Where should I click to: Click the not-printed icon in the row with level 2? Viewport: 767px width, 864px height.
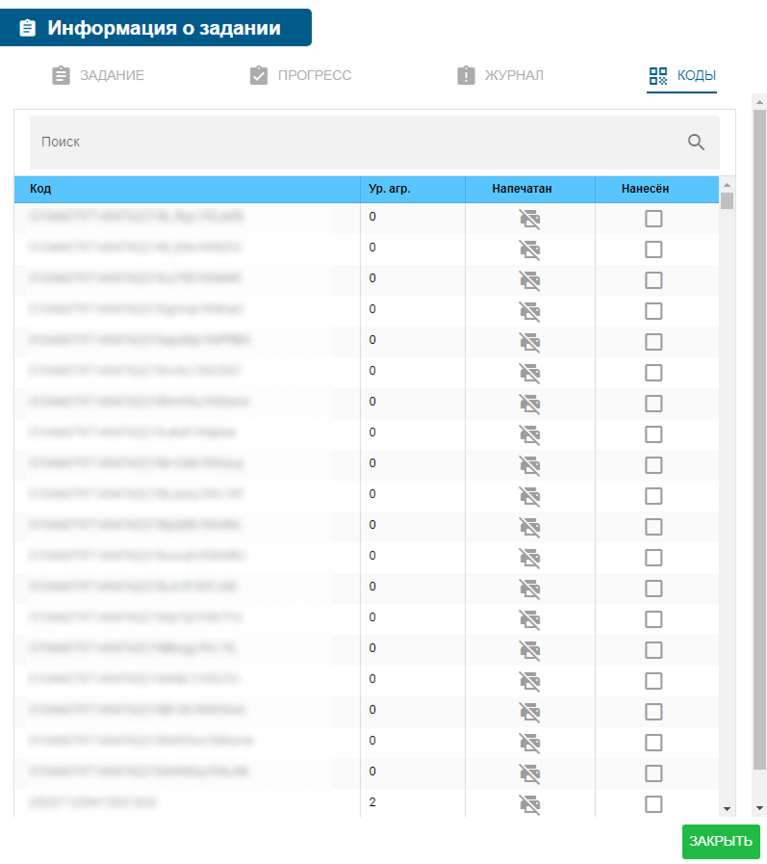[529, 804]
